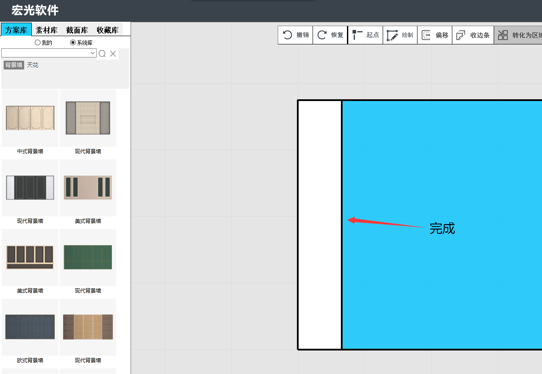Click the 欧式背景墙 caption text
Image resolution: width=542 pixels, height=374 pixels.
30,361
